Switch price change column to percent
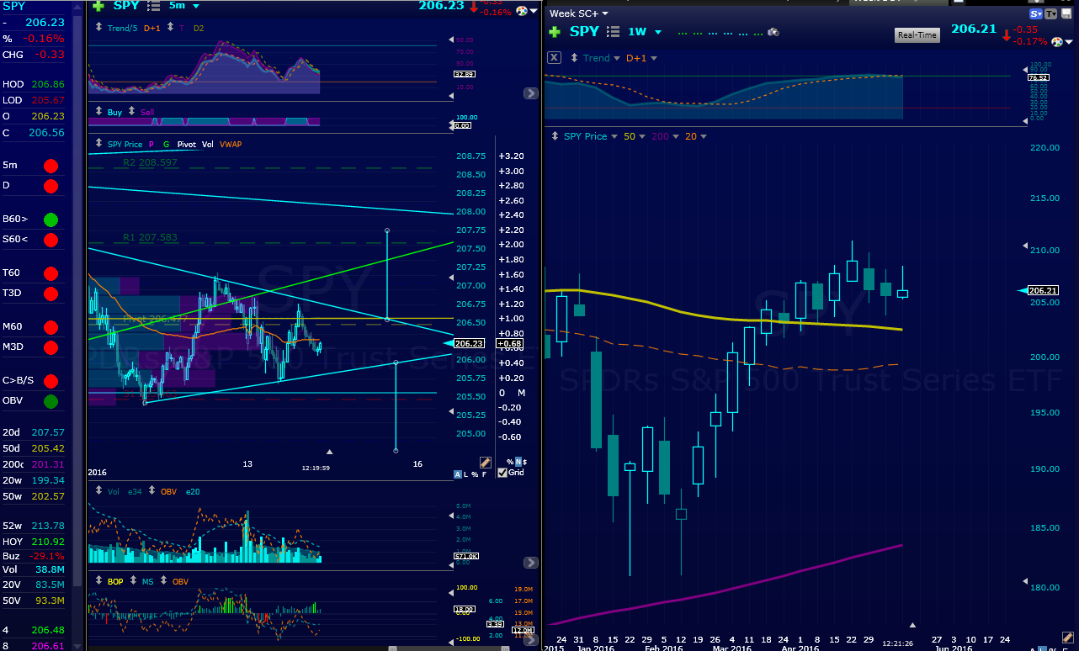1079x651 pixels. pos(510,462)
